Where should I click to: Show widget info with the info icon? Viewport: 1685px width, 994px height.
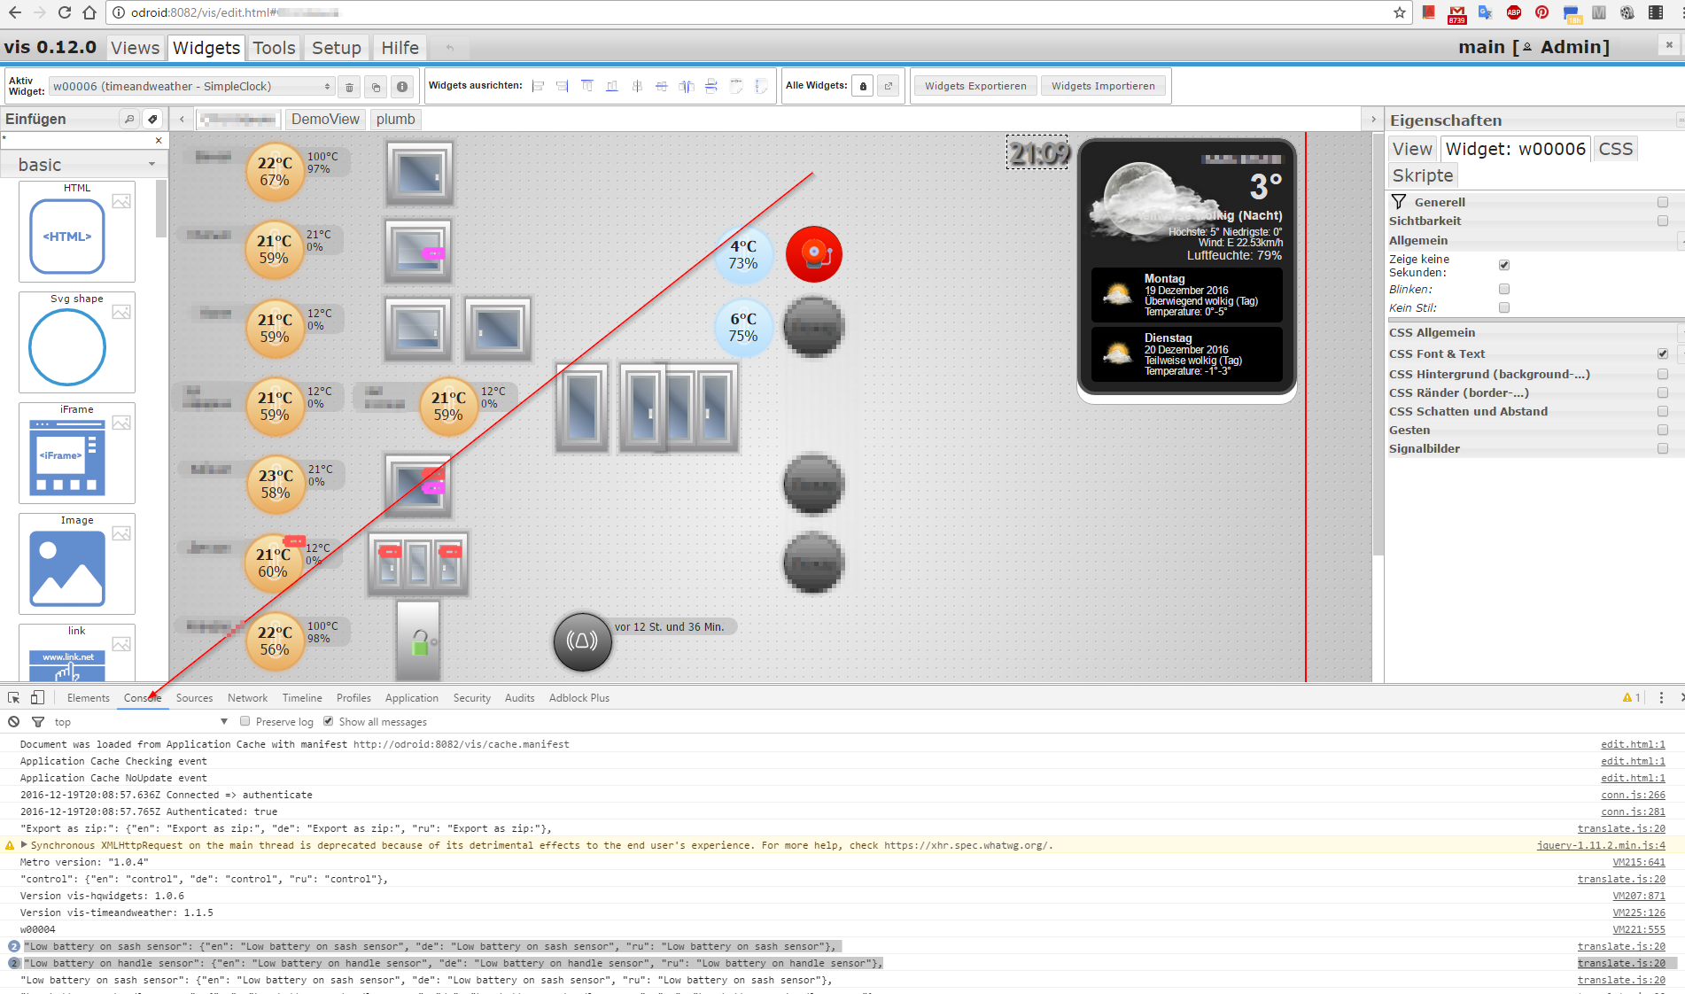click(402, 87)
